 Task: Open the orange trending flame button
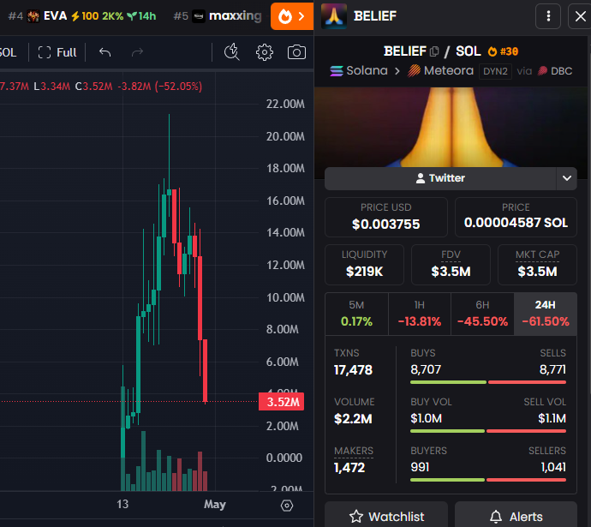(292, 16)
